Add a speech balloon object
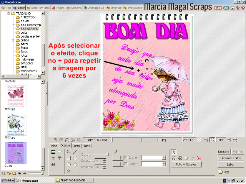This screenshot has width=246, height=184. (60, 152)
